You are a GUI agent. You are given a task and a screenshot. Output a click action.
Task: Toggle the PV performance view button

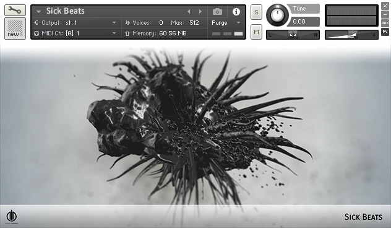[385, 32]
